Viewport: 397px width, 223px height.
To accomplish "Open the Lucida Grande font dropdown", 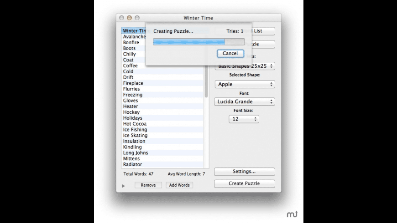I will pos(244,101).
